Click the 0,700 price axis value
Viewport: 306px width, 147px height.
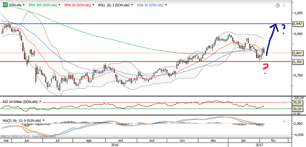click(x=298, y=75)
